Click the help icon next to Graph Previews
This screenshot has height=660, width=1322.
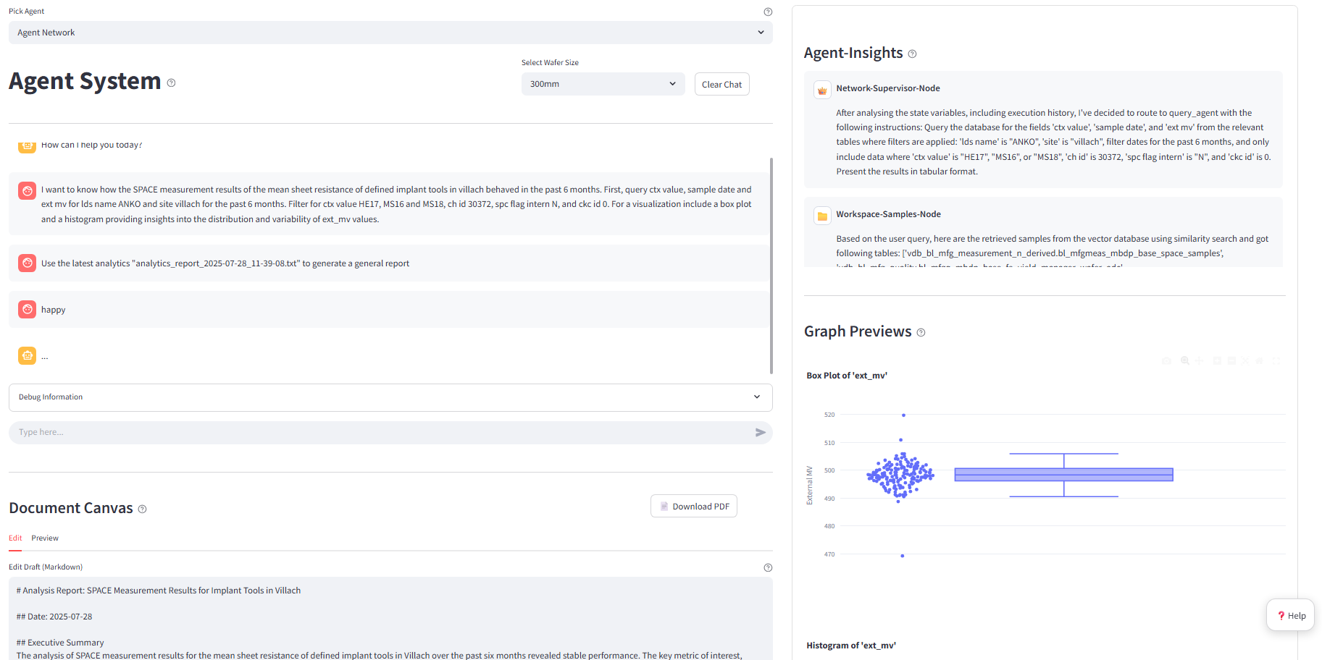[x=921, y=332]
